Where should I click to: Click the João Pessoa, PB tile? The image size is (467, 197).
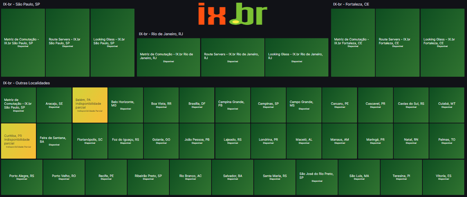coord(197,141)
